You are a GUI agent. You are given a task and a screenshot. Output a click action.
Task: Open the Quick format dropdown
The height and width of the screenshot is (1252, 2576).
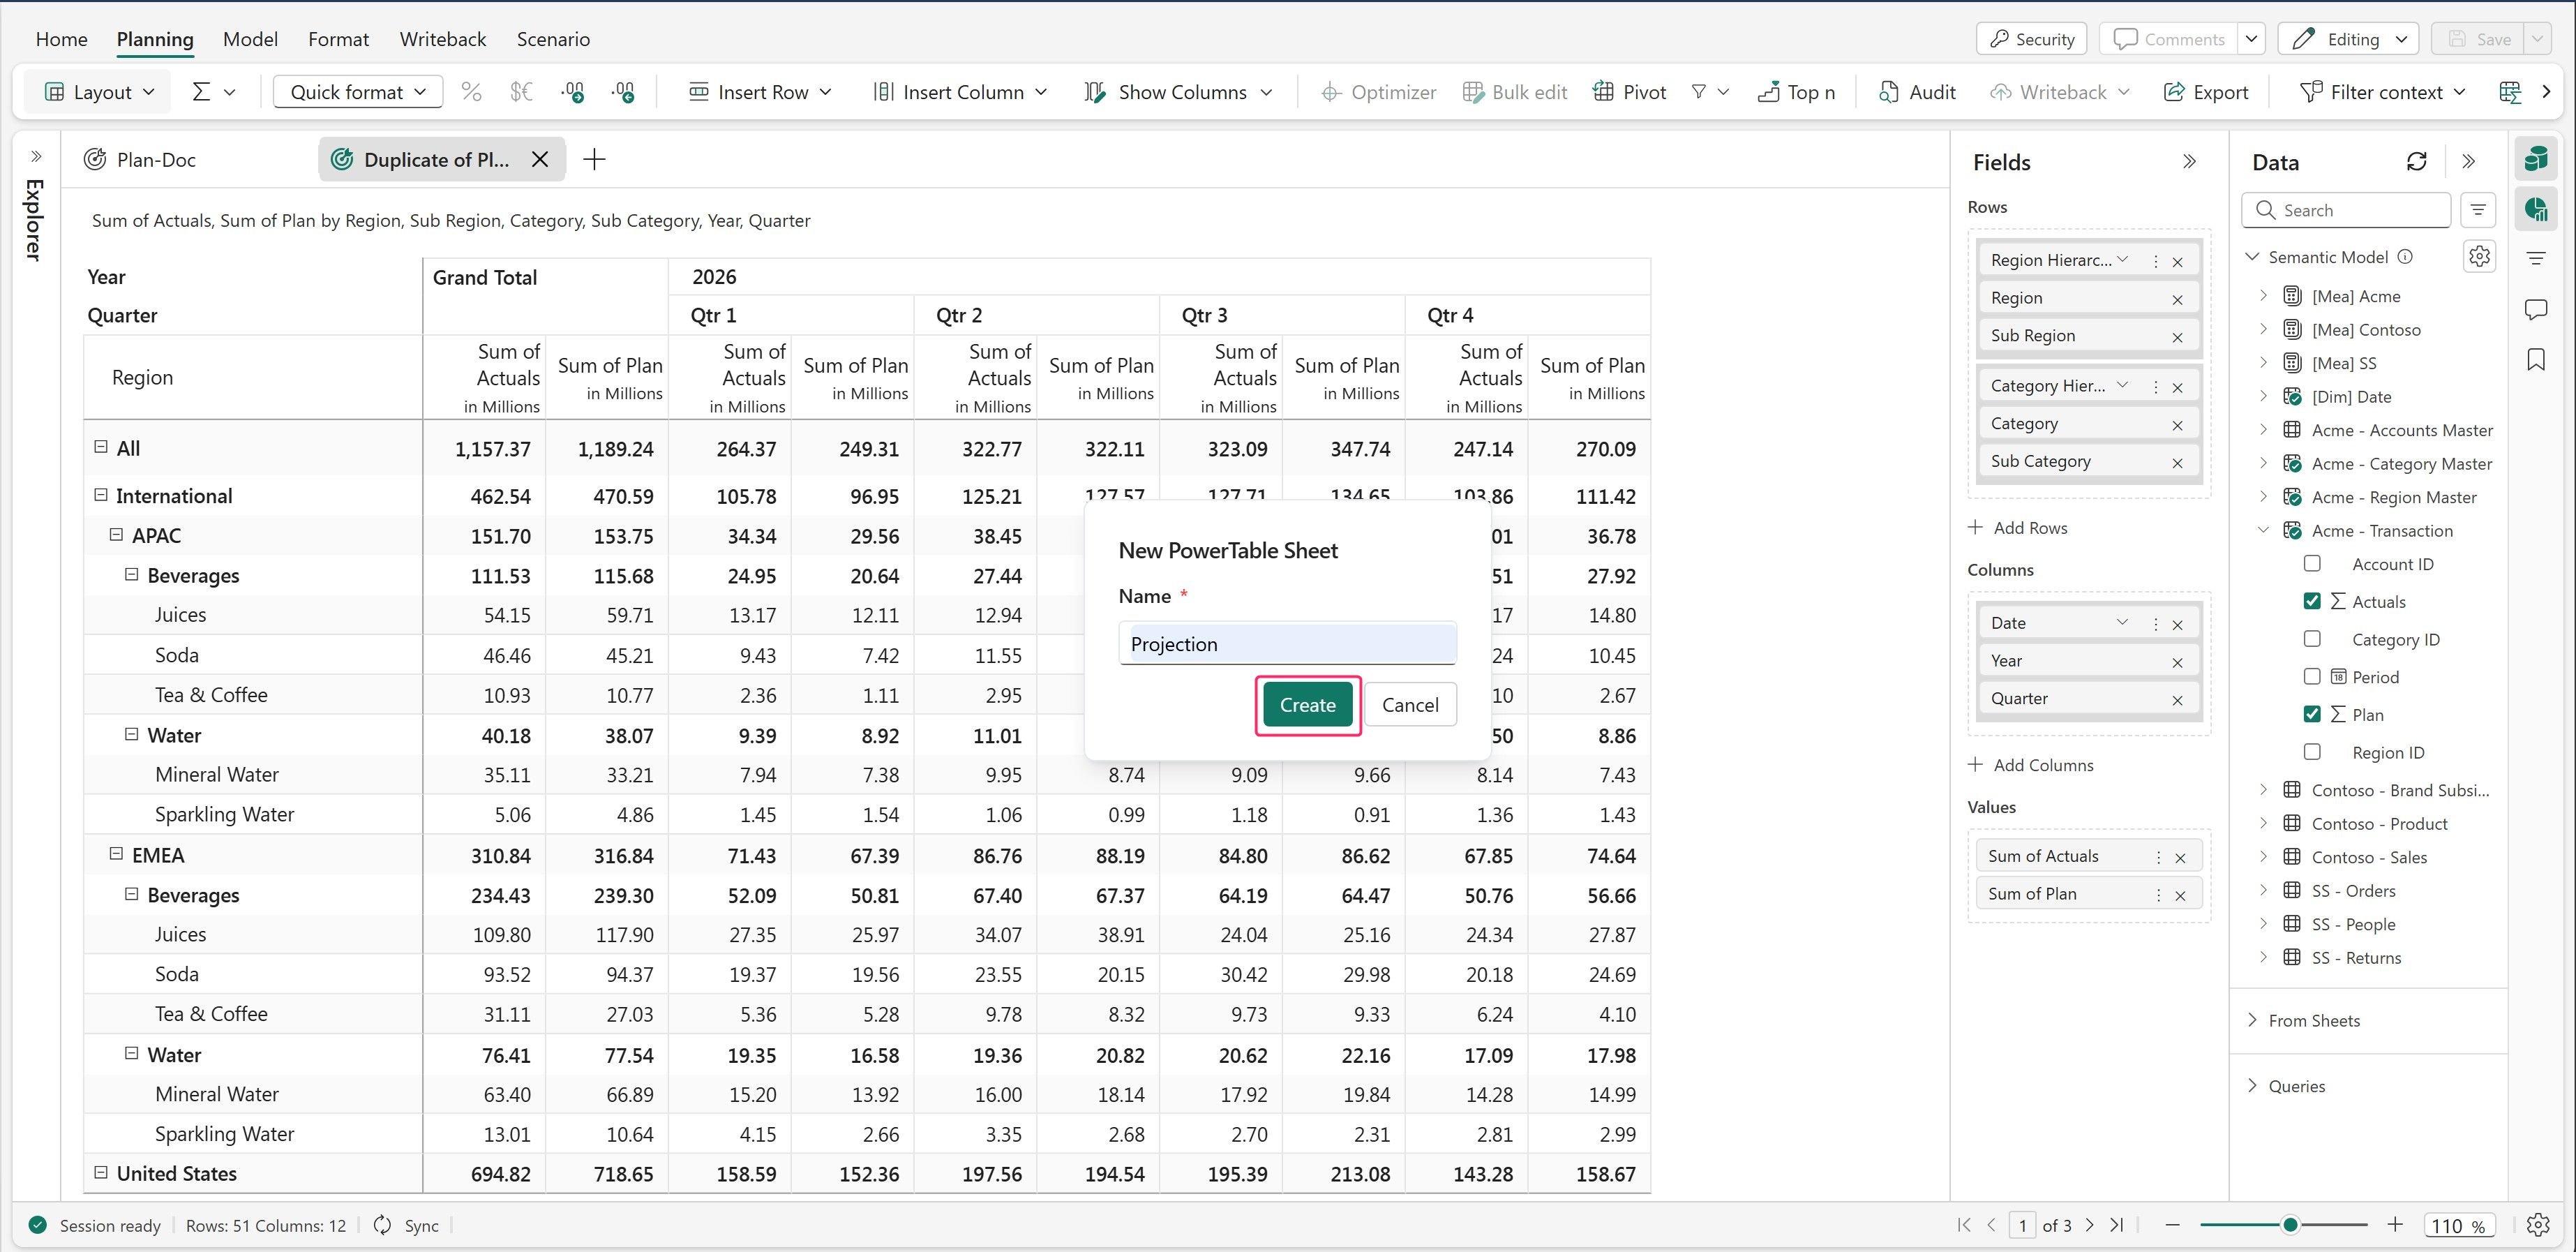pos(357,92)
